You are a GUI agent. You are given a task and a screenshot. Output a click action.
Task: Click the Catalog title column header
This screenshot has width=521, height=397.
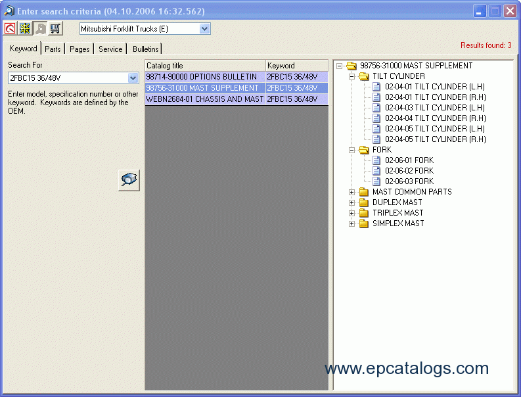[x=206, y=66]
